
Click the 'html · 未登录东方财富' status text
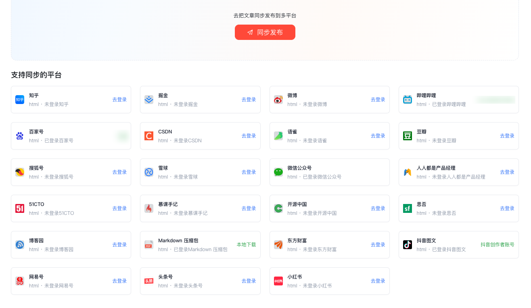pyautogui.click(x=312, y=250)
